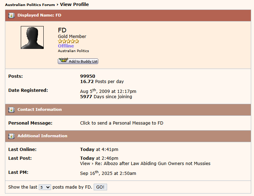Select View Profile breadcrumb text
254x196 pixels.
click(74, 5)
